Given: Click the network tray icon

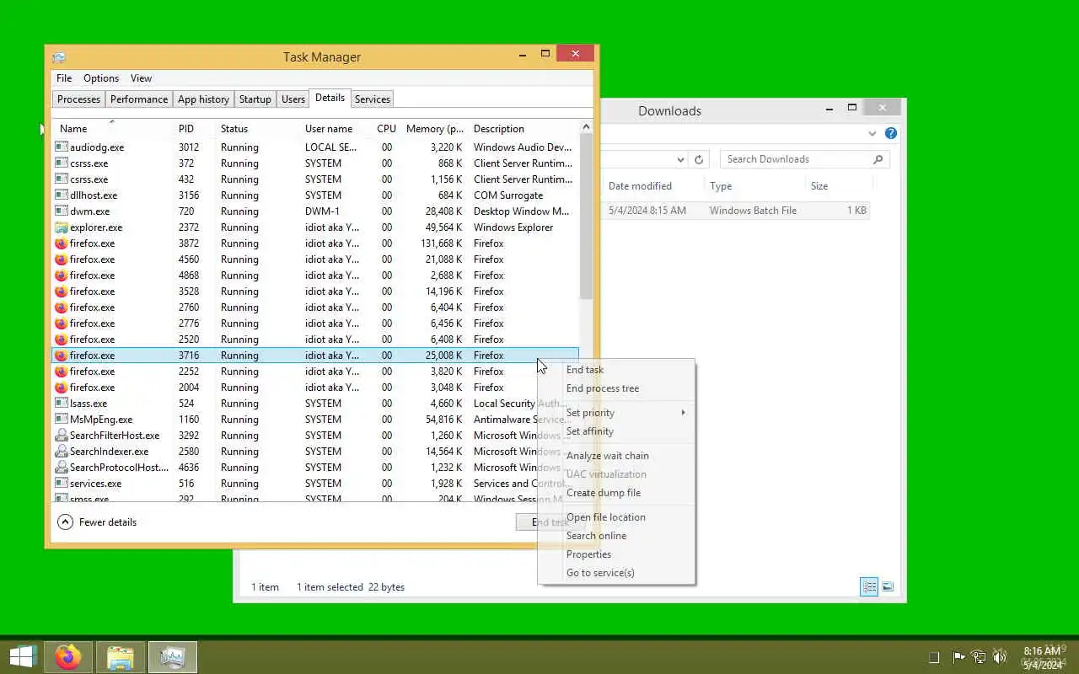Looking at the screenshot, I should [x=979, y=657].
